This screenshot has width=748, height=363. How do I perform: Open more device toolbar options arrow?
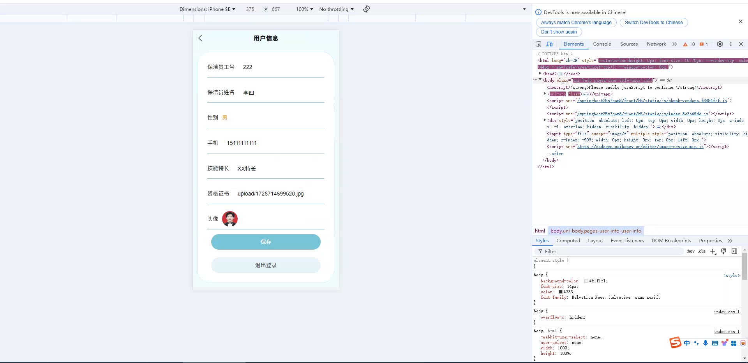(524, 9)
